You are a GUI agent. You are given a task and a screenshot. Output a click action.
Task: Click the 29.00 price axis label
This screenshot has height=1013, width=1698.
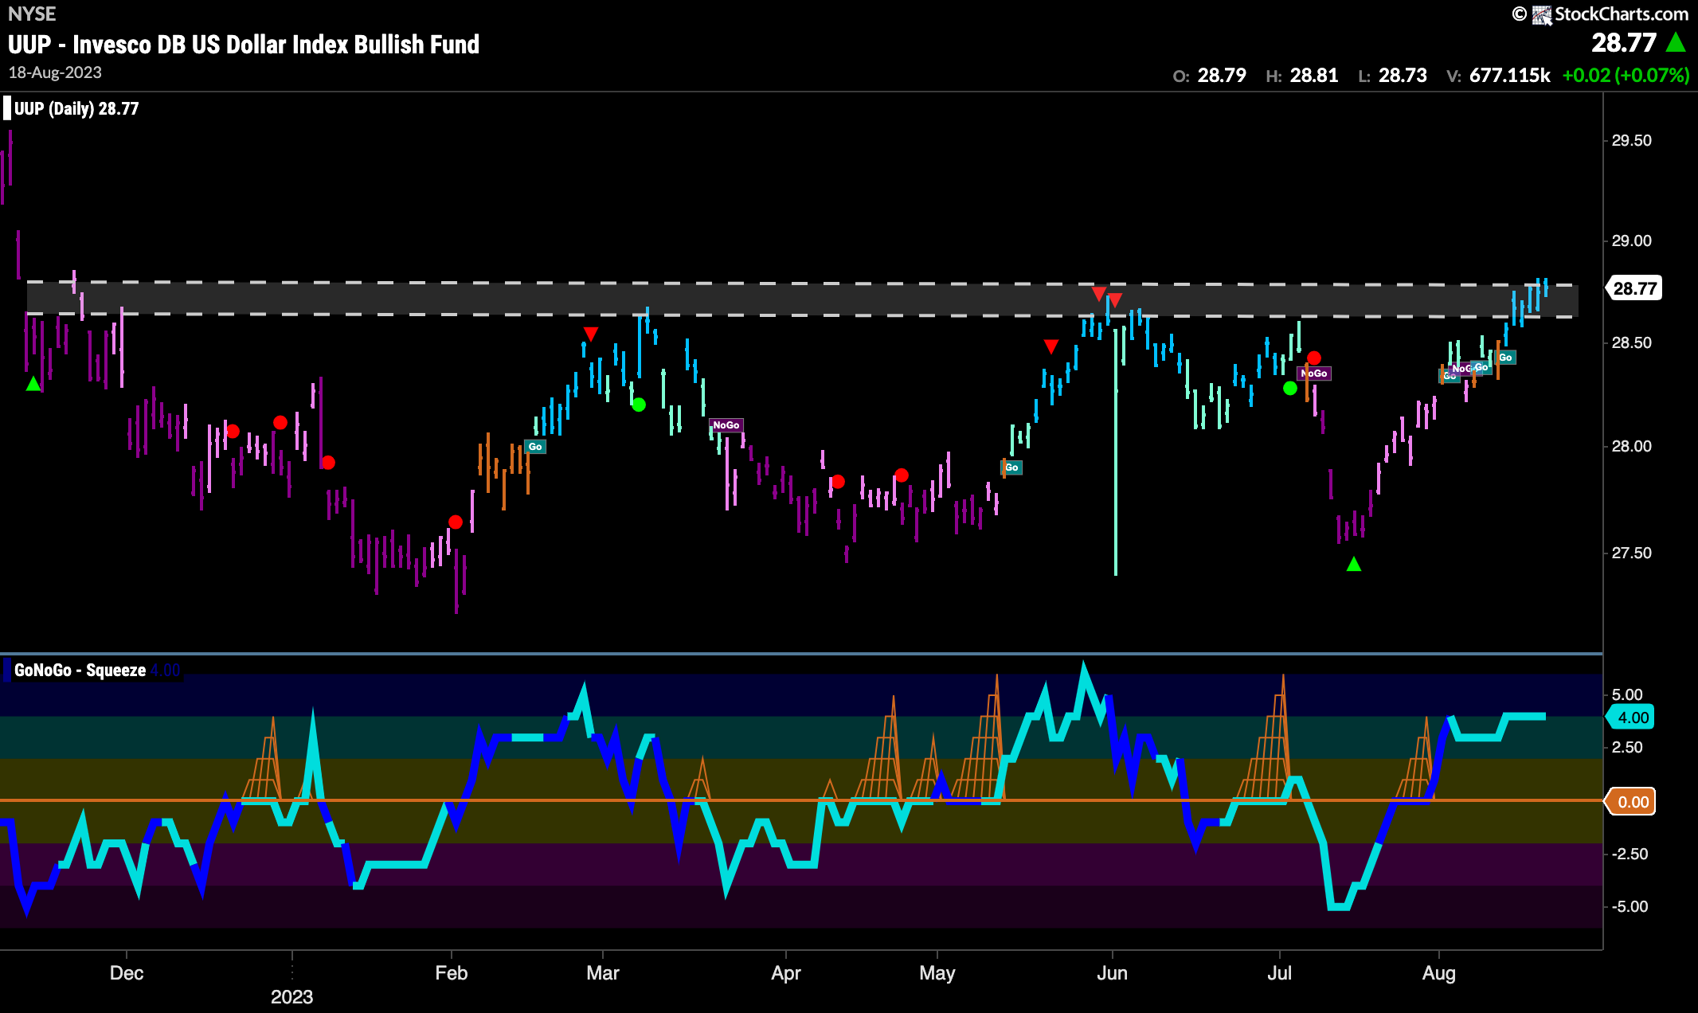1631,241
